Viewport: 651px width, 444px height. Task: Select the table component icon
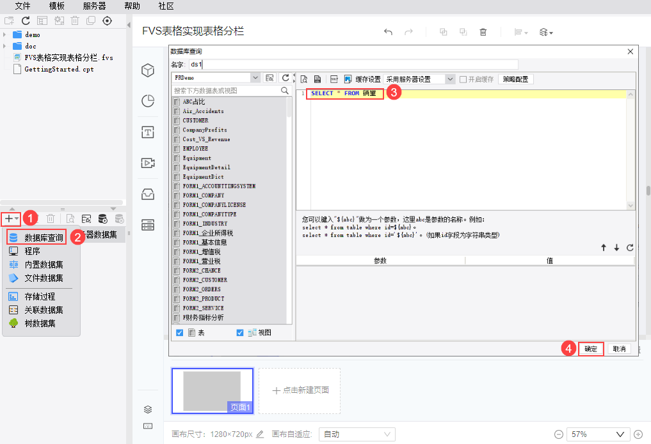point(148,224)
